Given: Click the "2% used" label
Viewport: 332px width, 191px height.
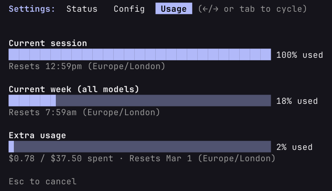Looking at the screenshot, I should [294, 147].
